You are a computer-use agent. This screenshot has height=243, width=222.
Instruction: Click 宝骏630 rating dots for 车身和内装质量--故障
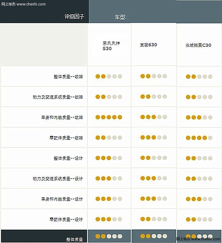[x=154, y=117]
